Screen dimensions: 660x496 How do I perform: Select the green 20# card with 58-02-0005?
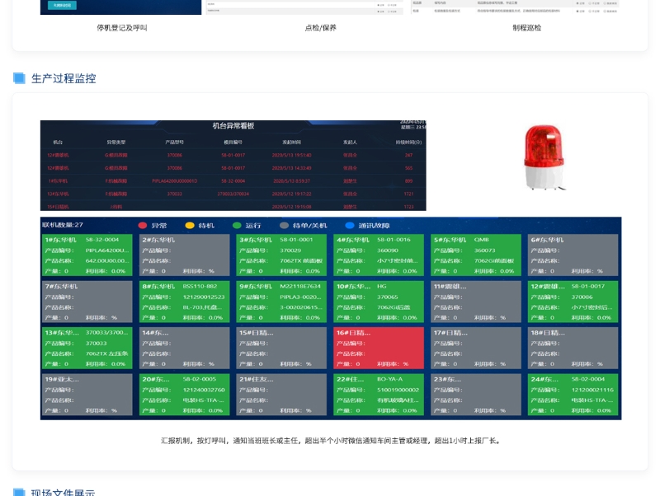(x=184, y=395)
